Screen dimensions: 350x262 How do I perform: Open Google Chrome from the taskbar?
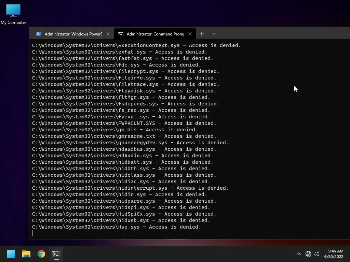pyautogui.click(x=41, y=254)
